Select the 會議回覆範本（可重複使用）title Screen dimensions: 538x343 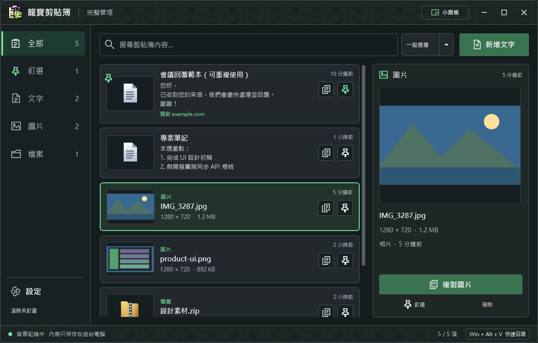coord(205,75)
